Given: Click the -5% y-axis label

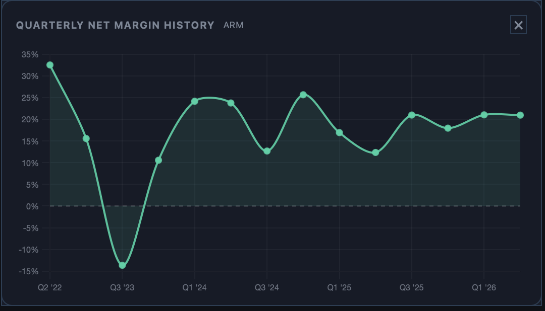Looking at the screenshot, I should pos(31,228).
